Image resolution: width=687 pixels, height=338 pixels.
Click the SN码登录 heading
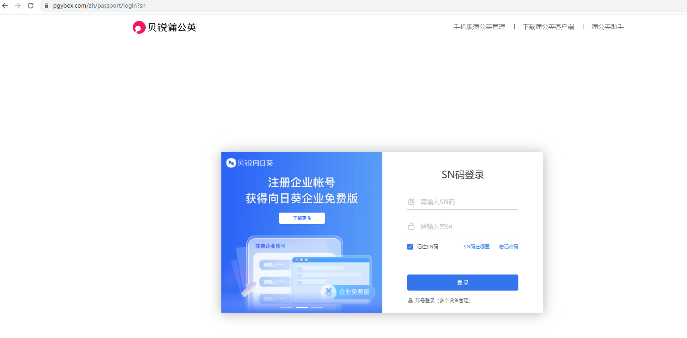click(463, 175)
